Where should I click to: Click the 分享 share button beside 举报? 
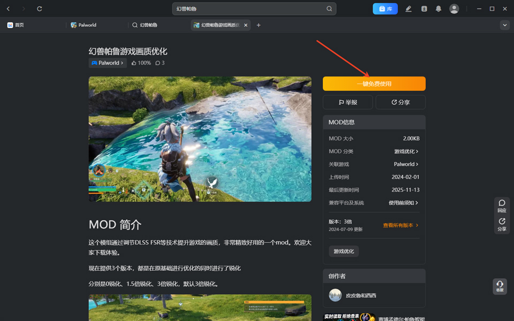pos(400,102)
